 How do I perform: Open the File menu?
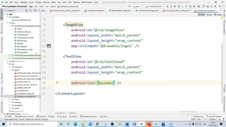6,2
